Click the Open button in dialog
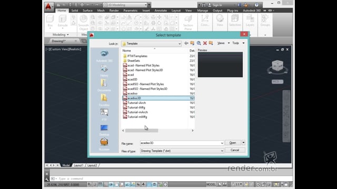 pyautogui.click(x=233, y=143)
